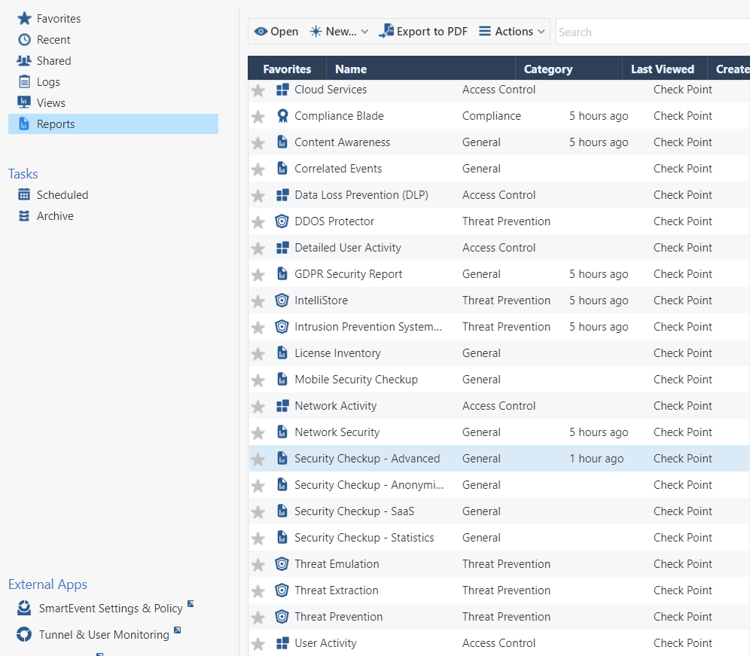The height and width of the screenshot is (656, 750).
Task: Click the Recent clock icon
Action: point(24,40)
